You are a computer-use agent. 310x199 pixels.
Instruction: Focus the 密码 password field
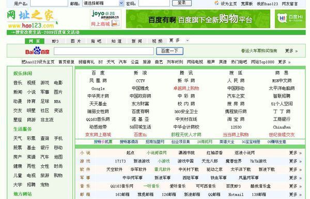click(x=154, y=3)
